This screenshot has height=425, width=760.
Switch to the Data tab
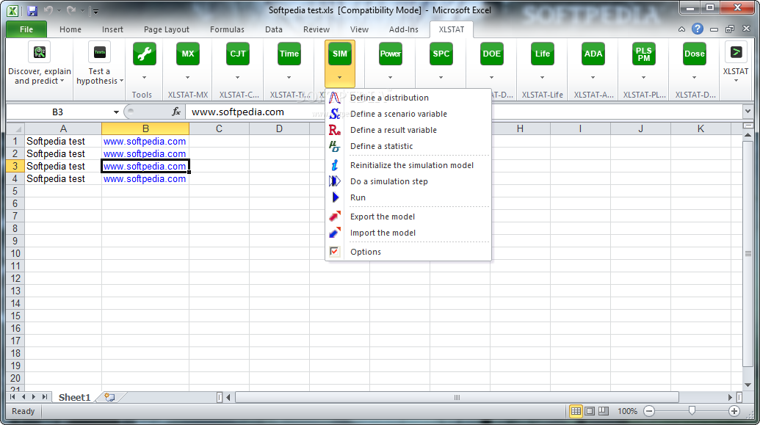(x=273, y=29)
